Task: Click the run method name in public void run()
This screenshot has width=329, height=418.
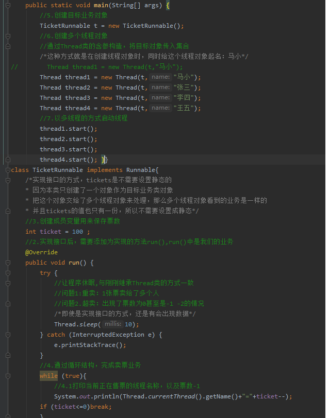Action: click(x=74, y=263)
